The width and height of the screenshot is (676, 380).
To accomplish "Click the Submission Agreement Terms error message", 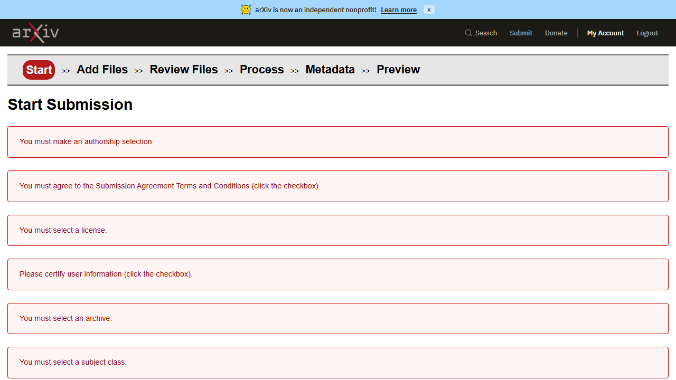I will tap(338, 186).
